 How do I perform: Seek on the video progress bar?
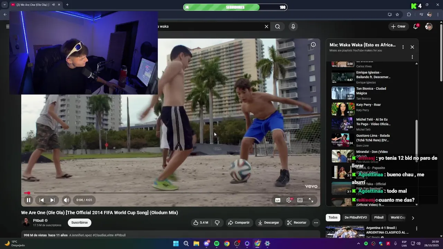click(x=170, y=193)
